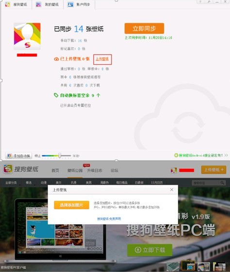Screen dimensions: 230x272
Task: Click the 搜狗壁纸 site logo
Action: point(21,169)
